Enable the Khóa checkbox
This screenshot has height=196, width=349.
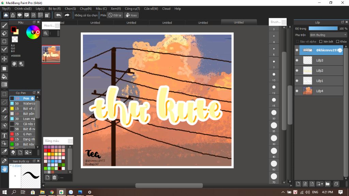coord(338,42)
